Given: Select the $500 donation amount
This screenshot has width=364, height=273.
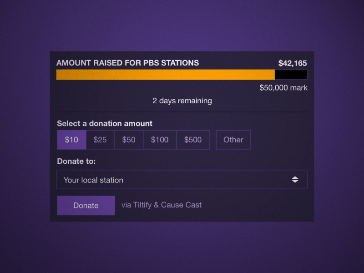Looking at the screenshot, I should (x=193, y=140).
